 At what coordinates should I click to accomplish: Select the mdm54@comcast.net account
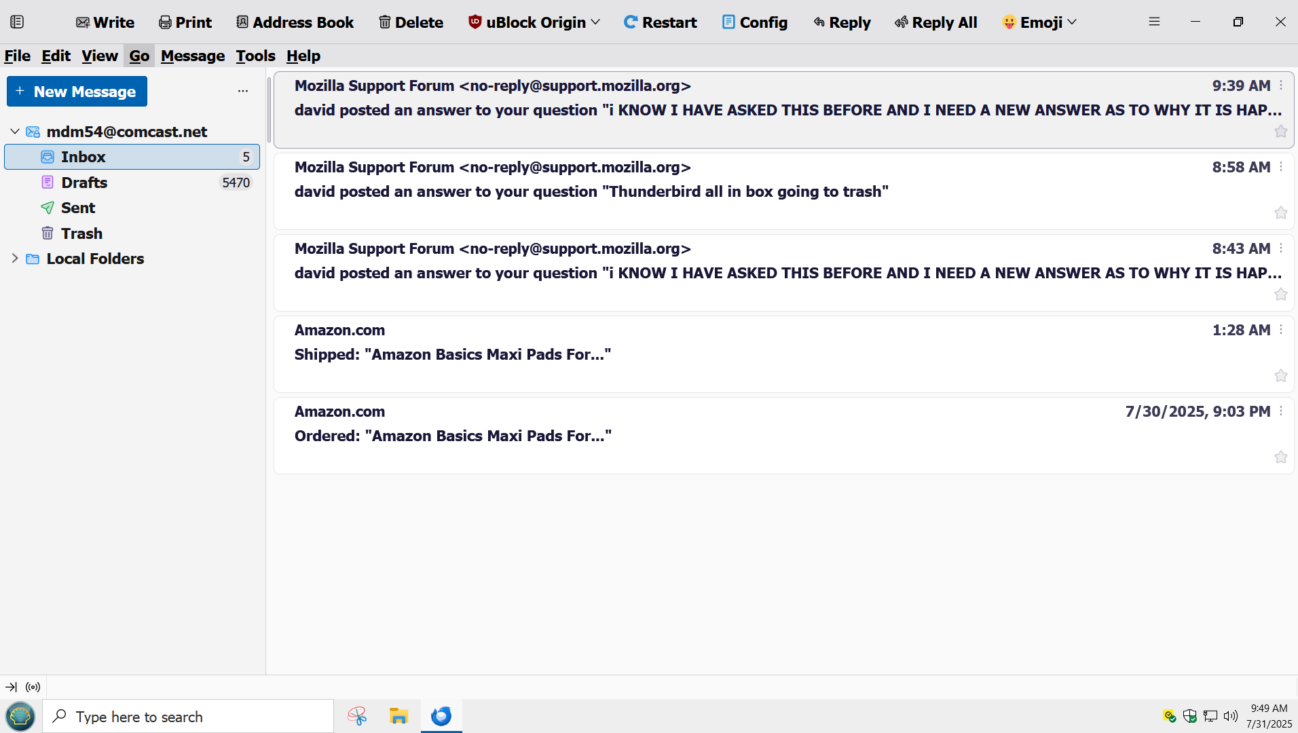127,132
